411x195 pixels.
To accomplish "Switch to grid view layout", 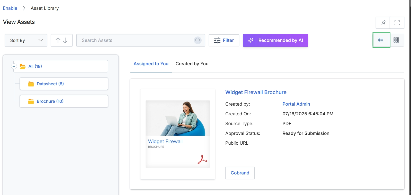I will click(x=396, y=40).
